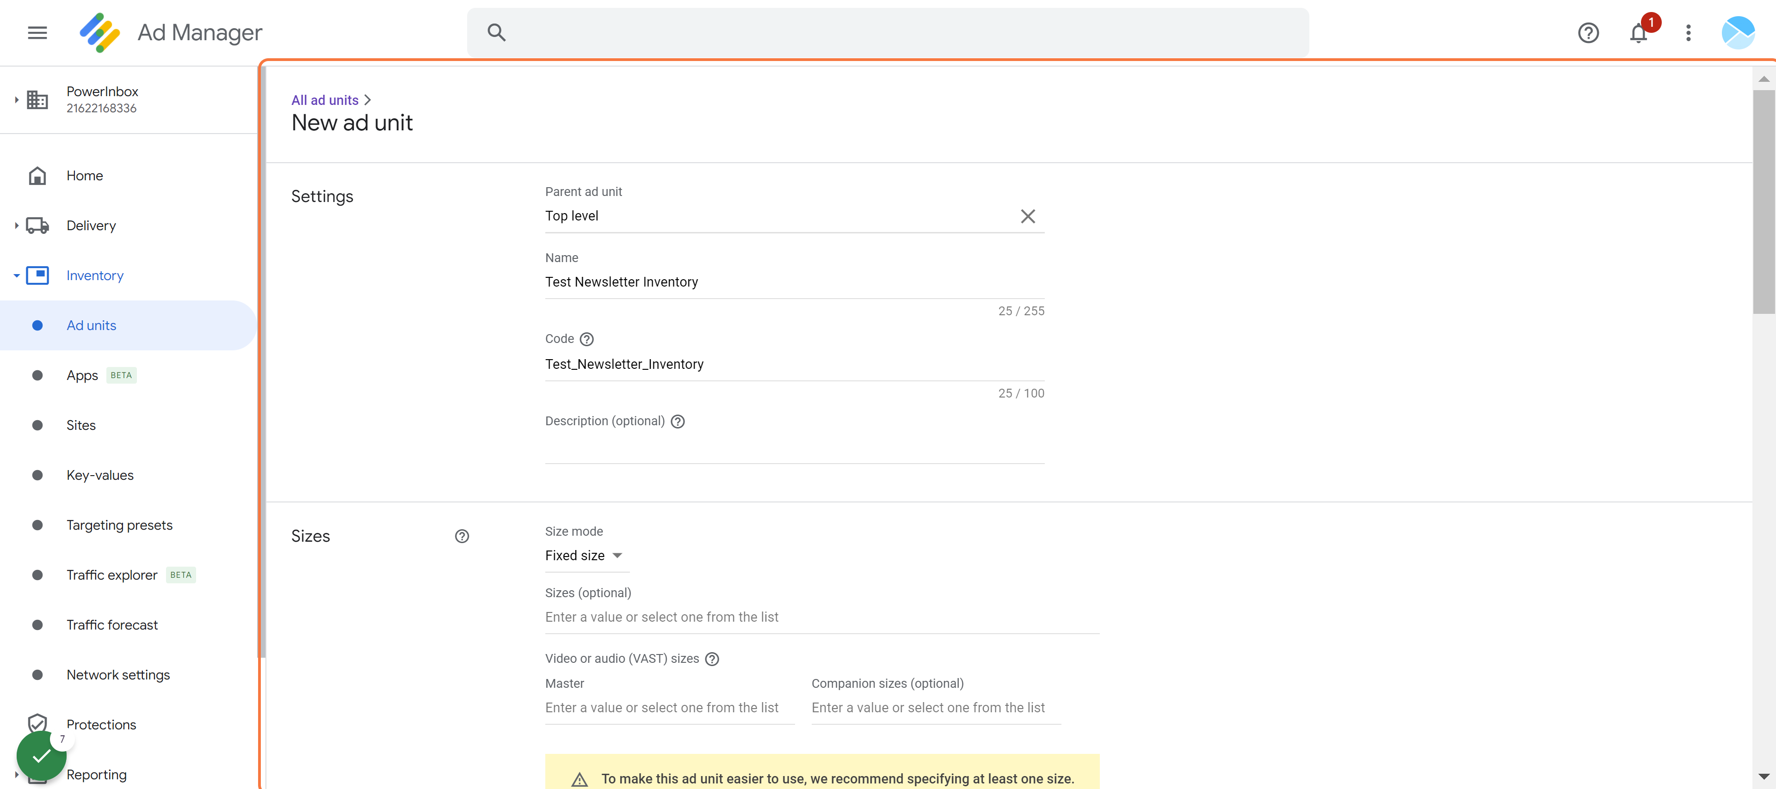The height and width of the screenshot is (789, 1776).
Task: Show help for Description (optional)
Action: 677,422
